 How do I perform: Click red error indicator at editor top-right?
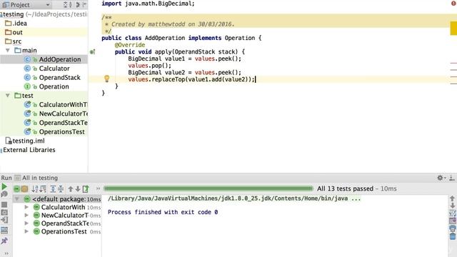(454, 3)
